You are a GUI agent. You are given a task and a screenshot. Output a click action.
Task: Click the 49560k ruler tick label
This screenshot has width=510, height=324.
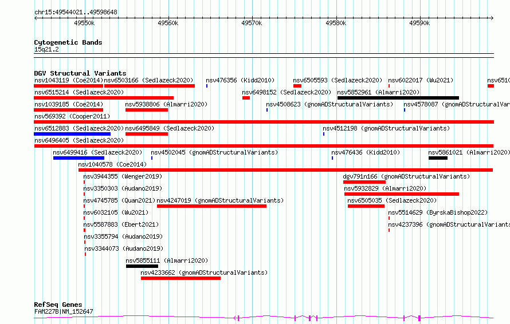[168, 23]
